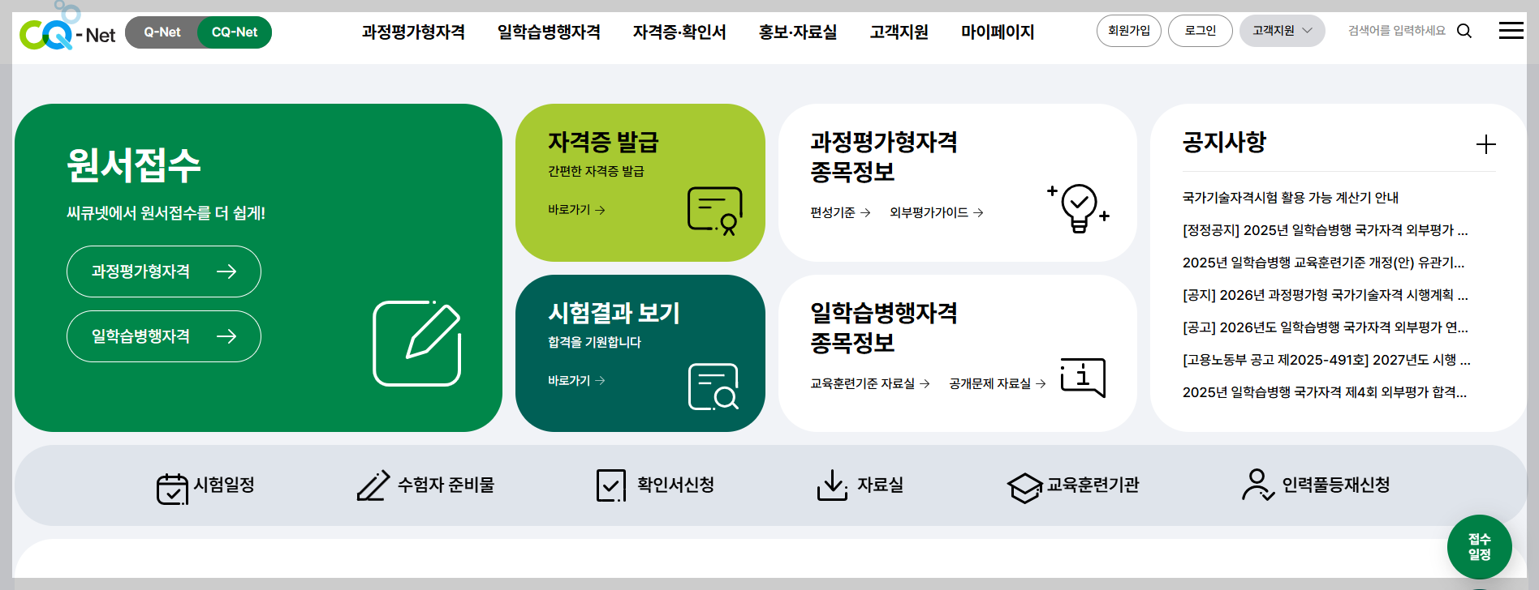The image size is (1539, 590).
Task: Click the 인력풀등재신청 quick menu label
Action: (x=1336, y=485)
